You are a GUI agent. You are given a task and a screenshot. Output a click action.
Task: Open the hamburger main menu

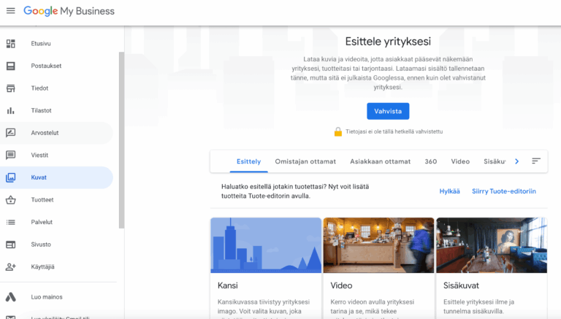[x=10, y=11]
